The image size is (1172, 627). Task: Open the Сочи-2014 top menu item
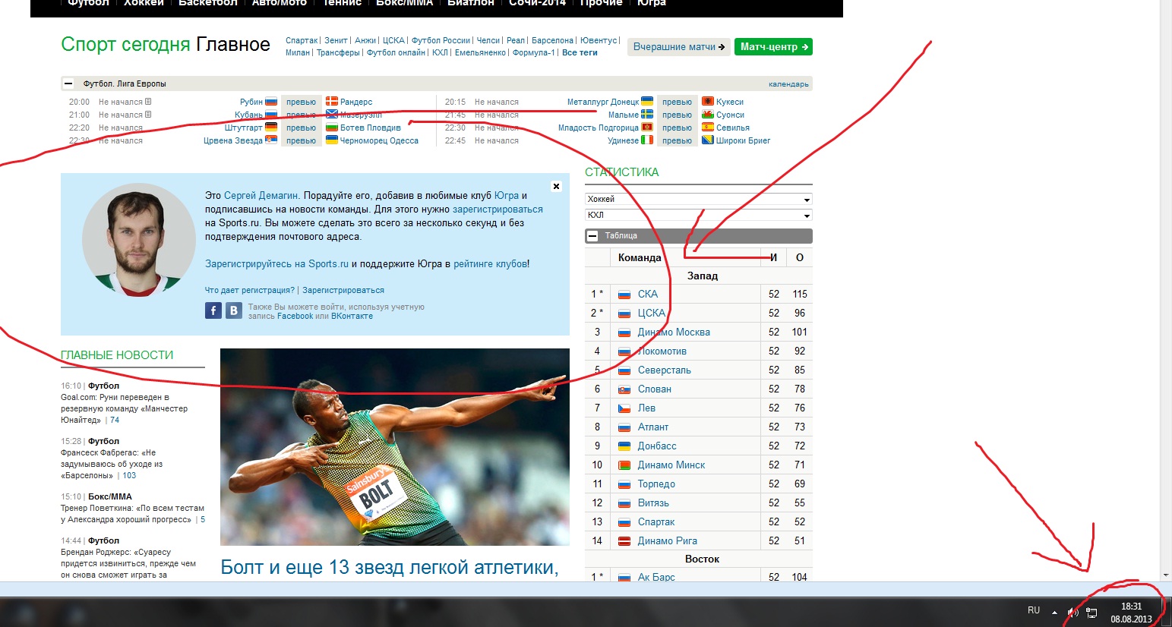[x=537, y=3]
